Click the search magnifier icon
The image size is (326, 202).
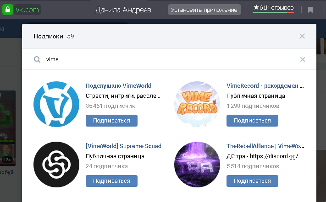(x=37, y=59)
